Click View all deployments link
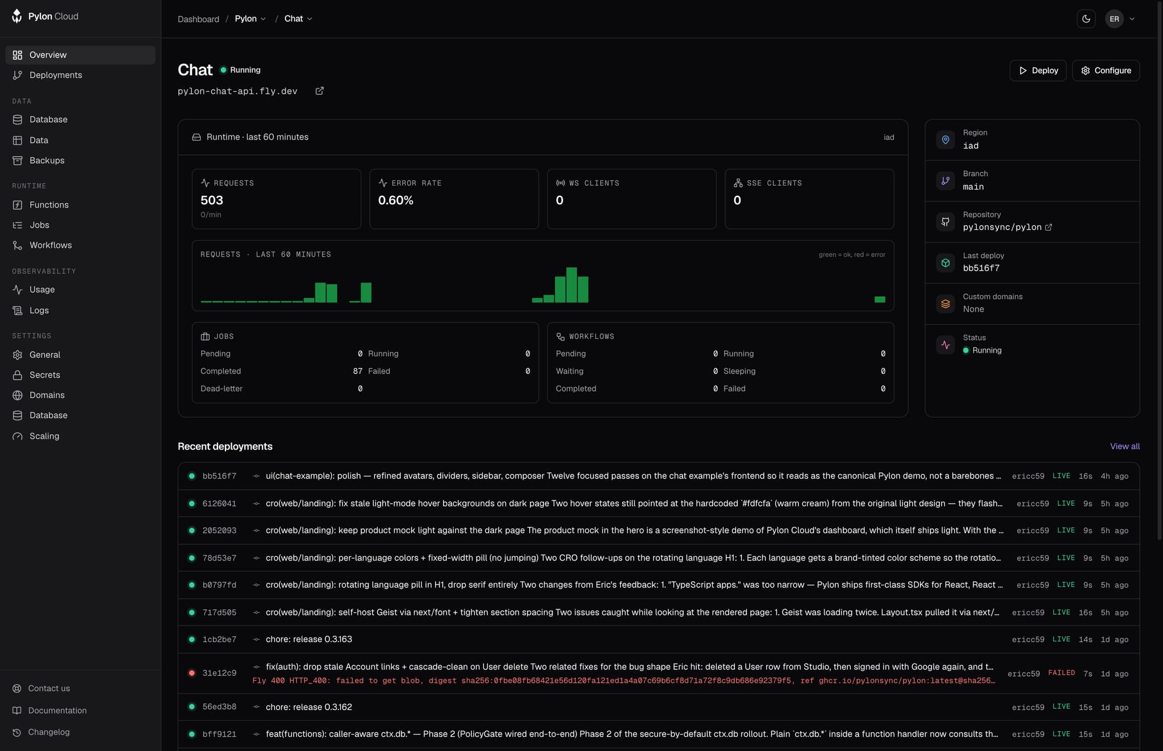 click(1124, 447)
